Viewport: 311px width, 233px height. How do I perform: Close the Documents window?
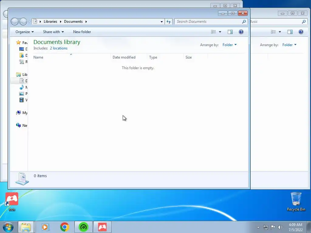click(243, 13)
